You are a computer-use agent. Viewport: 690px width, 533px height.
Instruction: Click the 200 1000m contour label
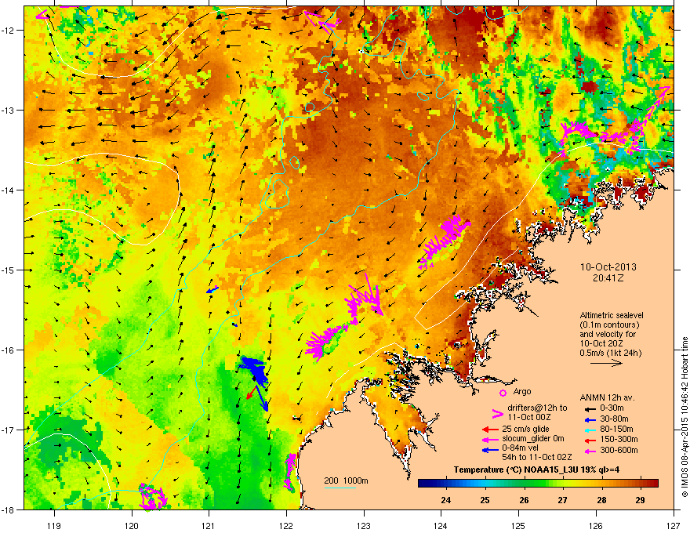point(346,480)
